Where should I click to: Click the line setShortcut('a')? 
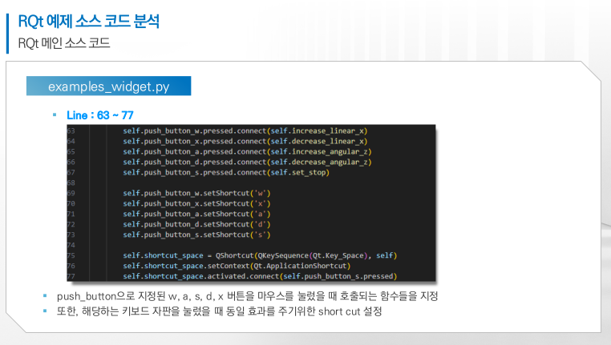click(x=196, y=214)
